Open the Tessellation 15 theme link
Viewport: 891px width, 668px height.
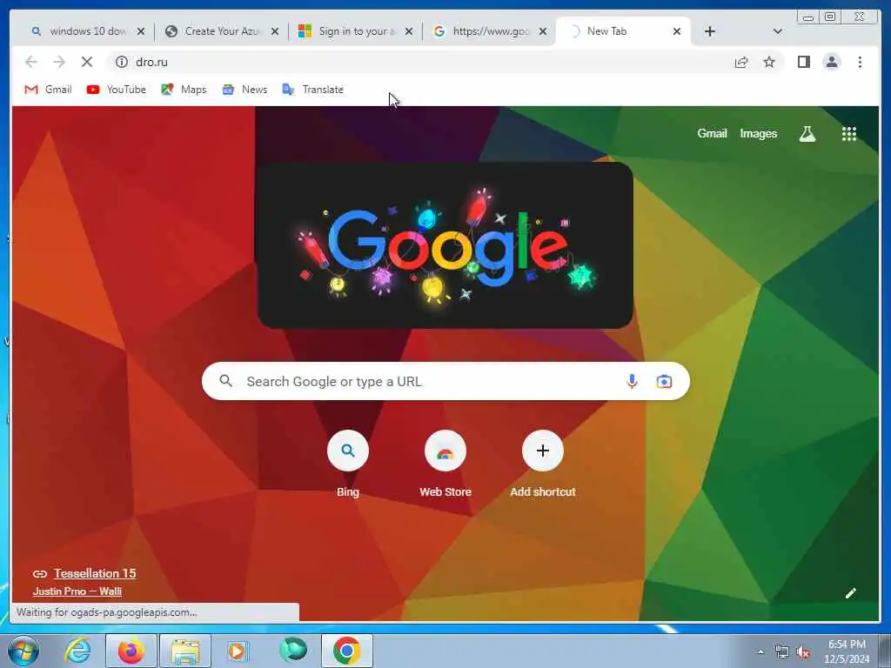[x=95, y=573]
